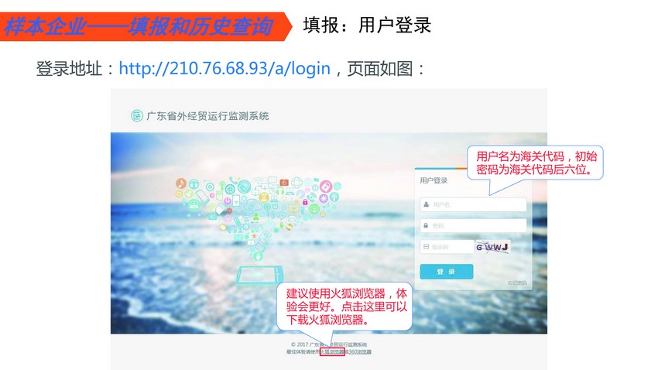Open the 忘记密码 forgot password link
The width and height of the screenshot is (658, 370).
click(517, 283)
